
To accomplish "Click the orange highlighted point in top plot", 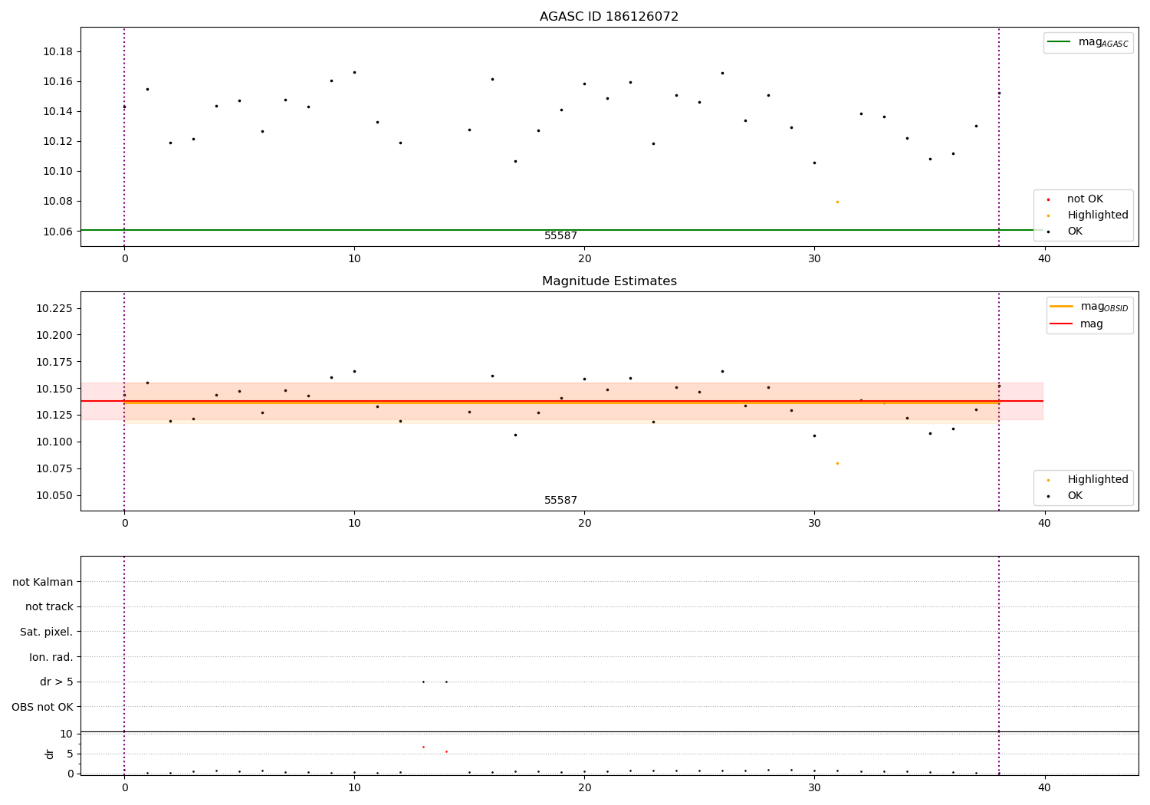I will pos(837,202).
